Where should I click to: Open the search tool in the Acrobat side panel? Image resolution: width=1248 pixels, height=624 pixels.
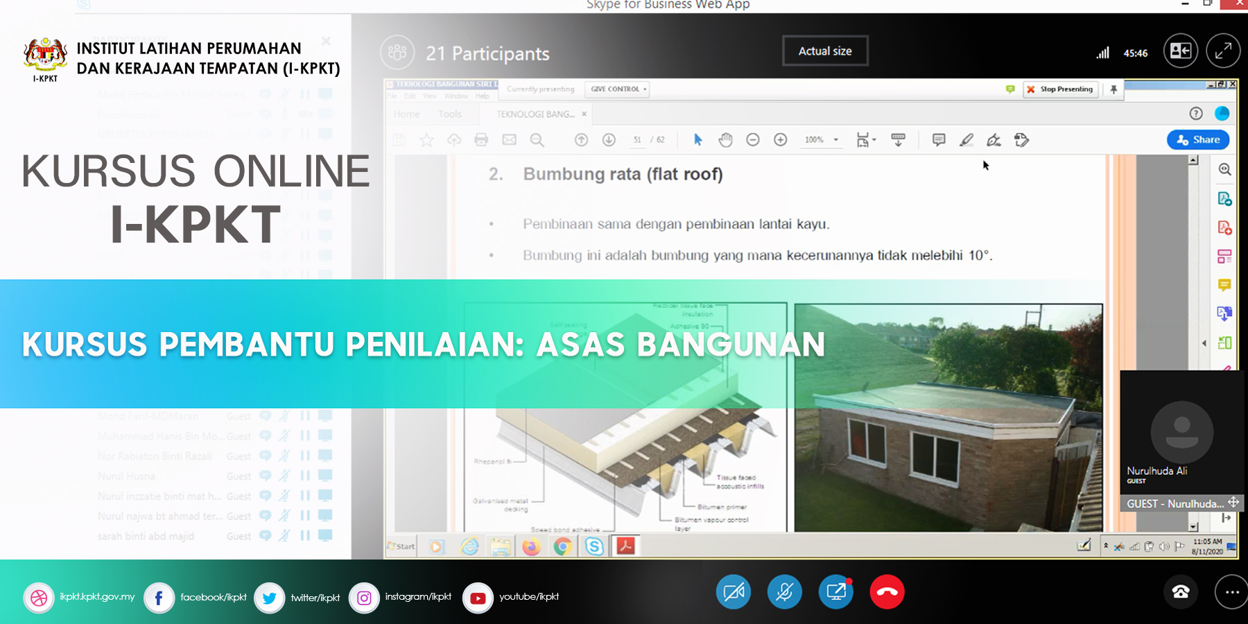pos(1225,169)
